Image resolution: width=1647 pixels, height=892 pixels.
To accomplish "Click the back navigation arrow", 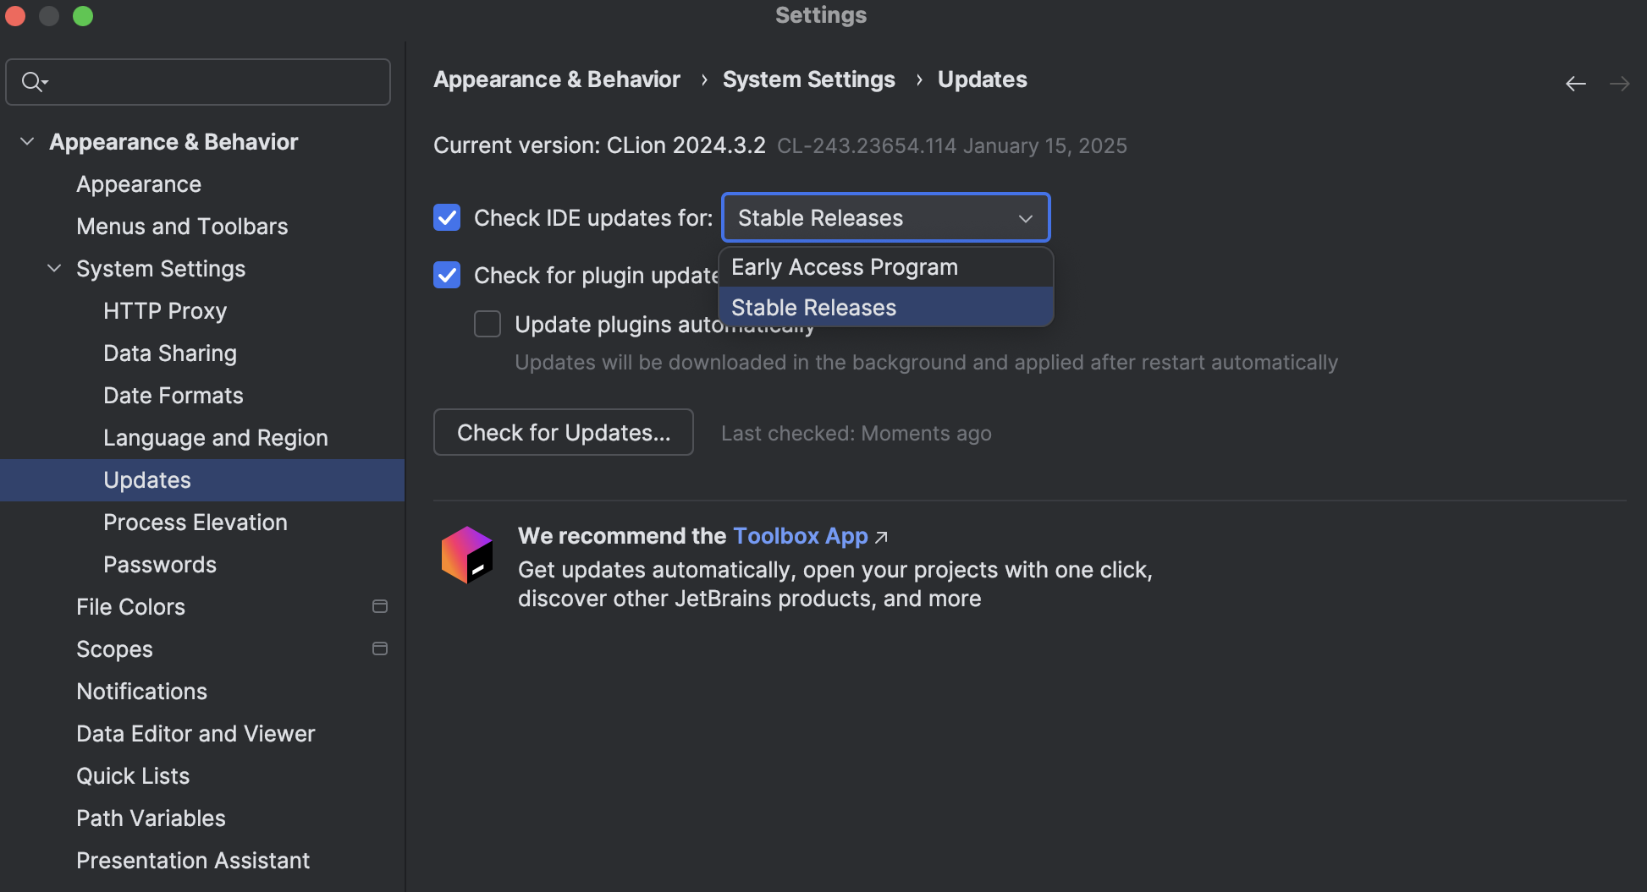I will tap(1575, 83).
